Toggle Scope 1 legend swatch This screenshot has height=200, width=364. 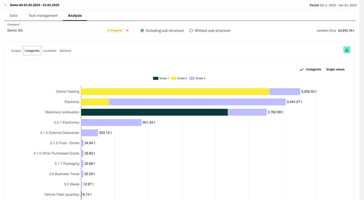(156, 78)
